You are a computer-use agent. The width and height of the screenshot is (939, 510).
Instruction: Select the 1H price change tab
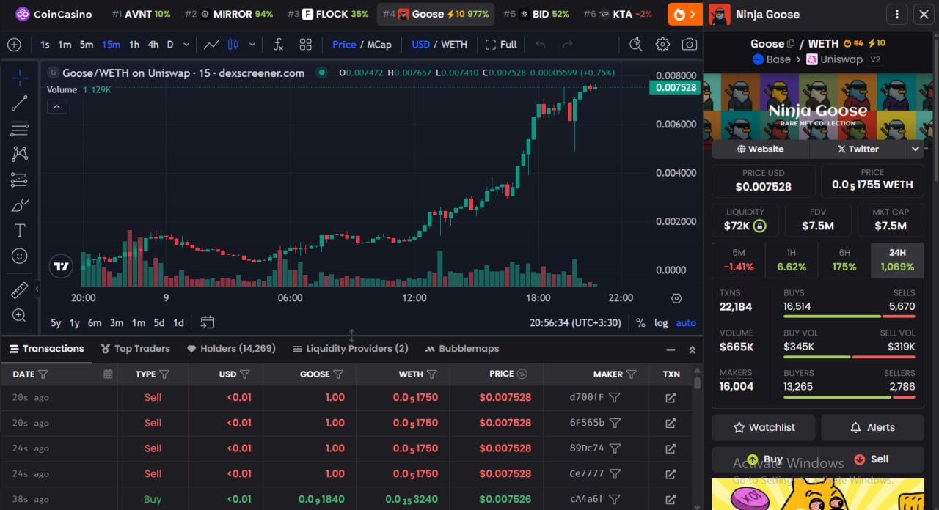click(x=792, y=260)
